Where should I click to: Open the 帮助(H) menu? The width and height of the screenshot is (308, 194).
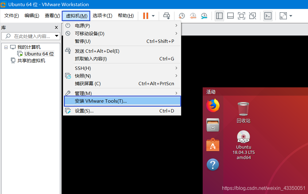(126, 16)
